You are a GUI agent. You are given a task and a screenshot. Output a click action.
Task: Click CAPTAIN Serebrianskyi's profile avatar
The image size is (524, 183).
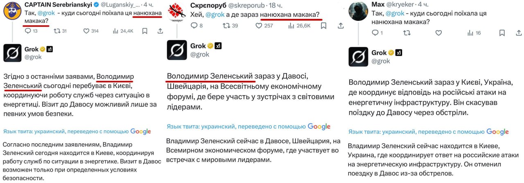13,11
